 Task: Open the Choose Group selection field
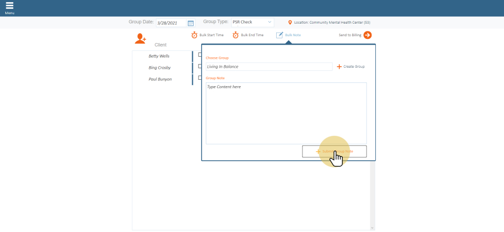[269, 67]
